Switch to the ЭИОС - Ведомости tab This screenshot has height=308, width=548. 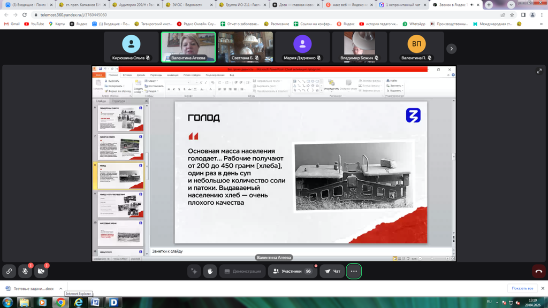click(x=187, y=5)
